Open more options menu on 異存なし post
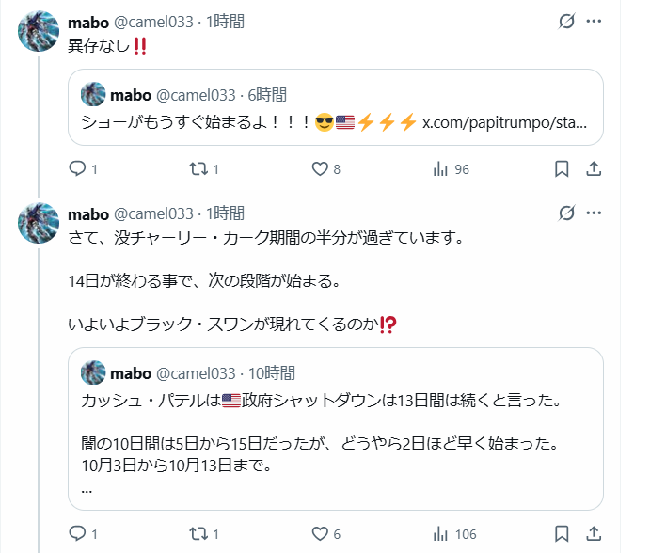Viewport: 650px width, 553px height. tap(594, 22)
